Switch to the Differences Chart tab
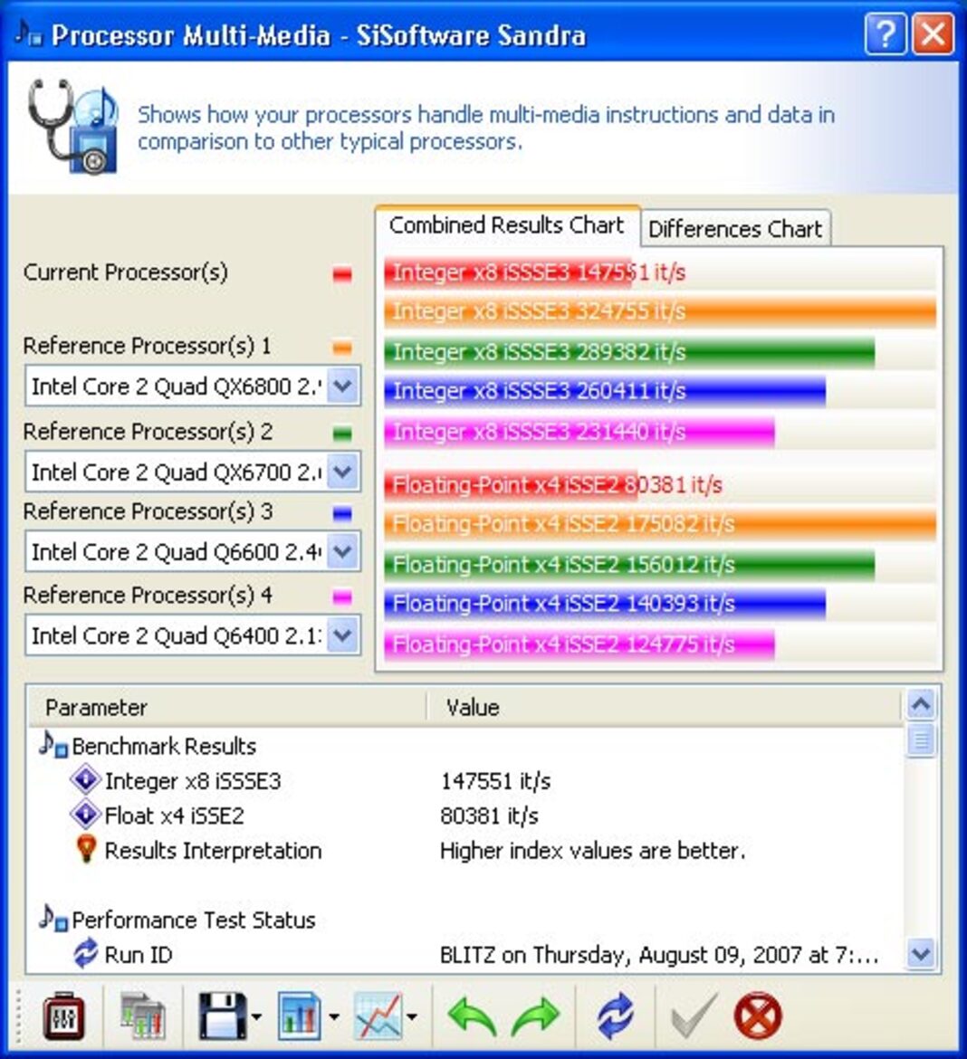Image resolution: width=967 pixels, height=1059 pixels. coord(735,229)
